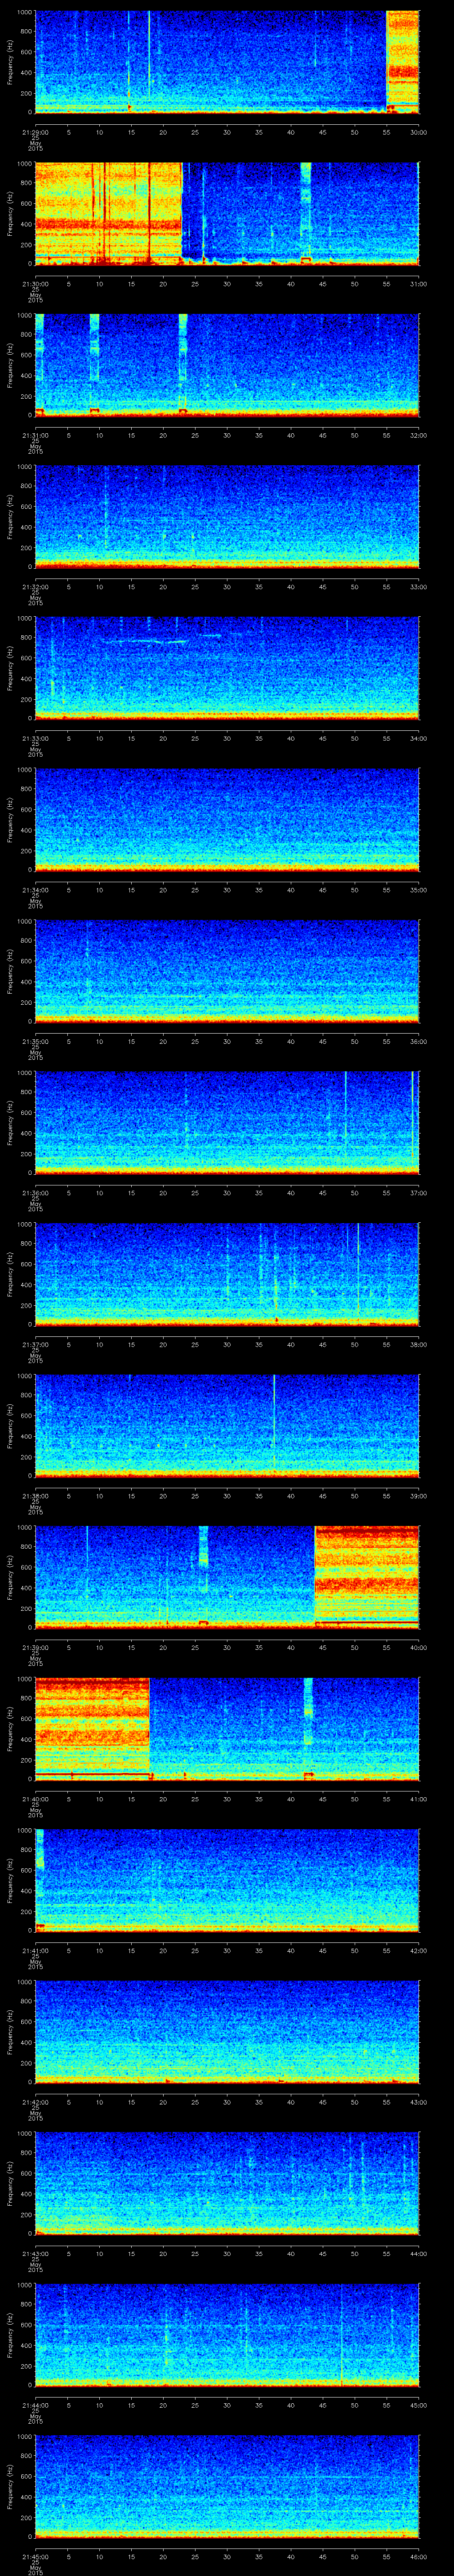The image size is (454, 2576).
Task: Select the spectrogram panel starting at 21:31:00
Action: tap(227, 365)
